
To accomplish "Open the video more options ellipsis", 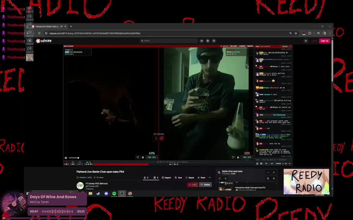I will (210, 178).
